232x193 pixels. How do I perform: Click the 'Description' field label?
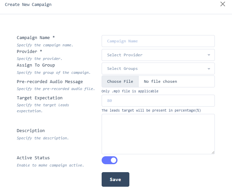point(31,131)
